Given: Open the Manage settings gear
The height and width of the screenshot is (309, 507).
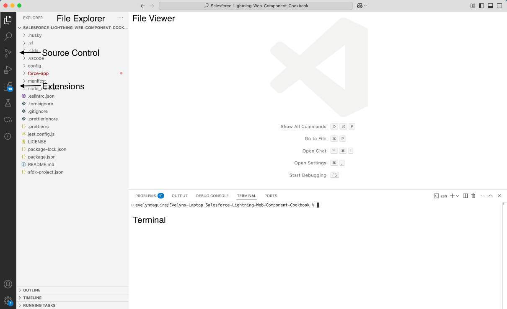Looking at the screenshot, I should point(8,301).
